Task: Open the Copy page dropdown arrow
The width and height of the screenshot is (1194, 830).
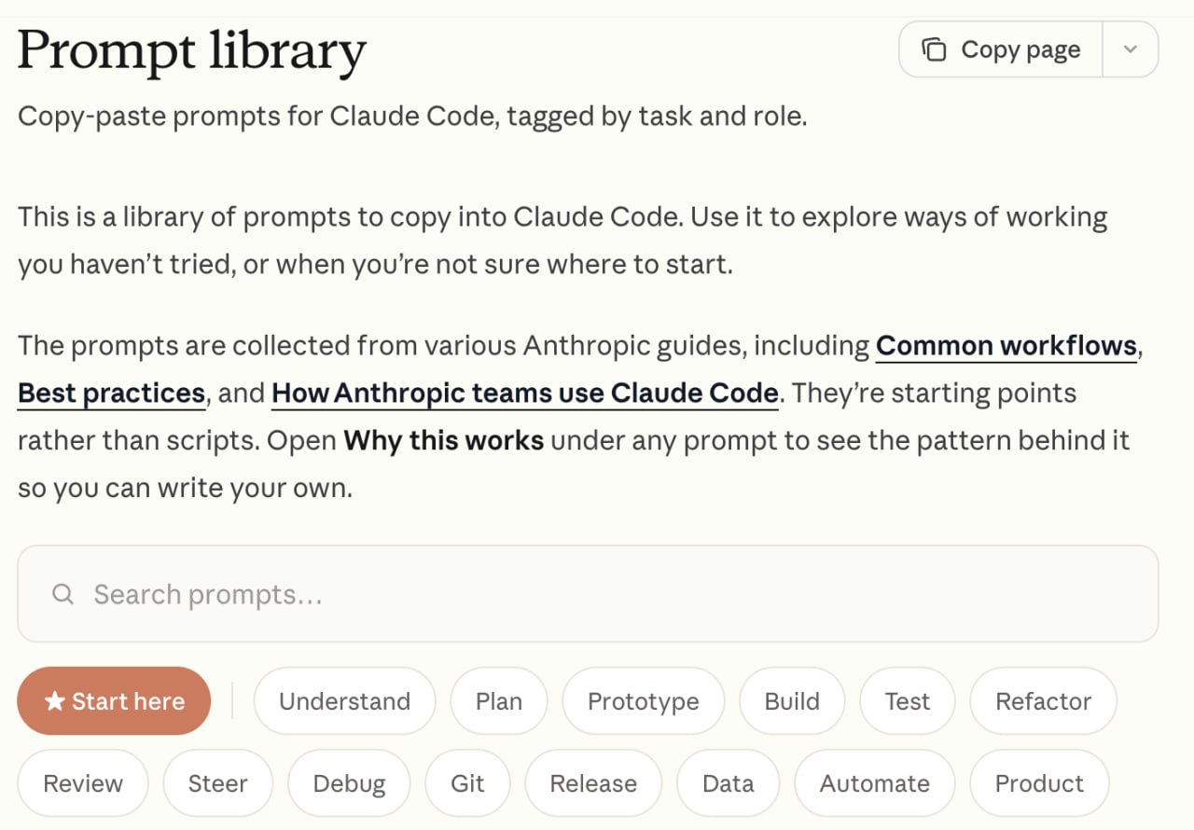Action: coord(1131,49)
